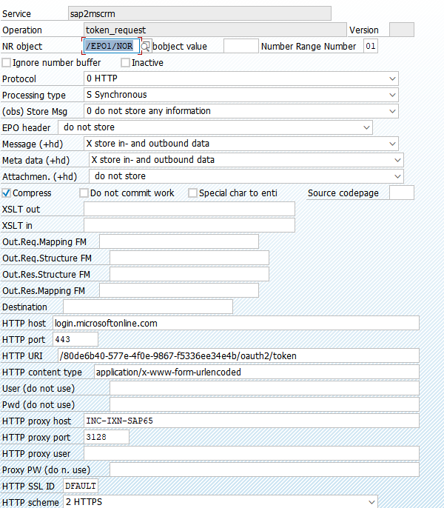Open search help next to NR object field
Viewport: 444px width, 508px height.
(145, 47)
